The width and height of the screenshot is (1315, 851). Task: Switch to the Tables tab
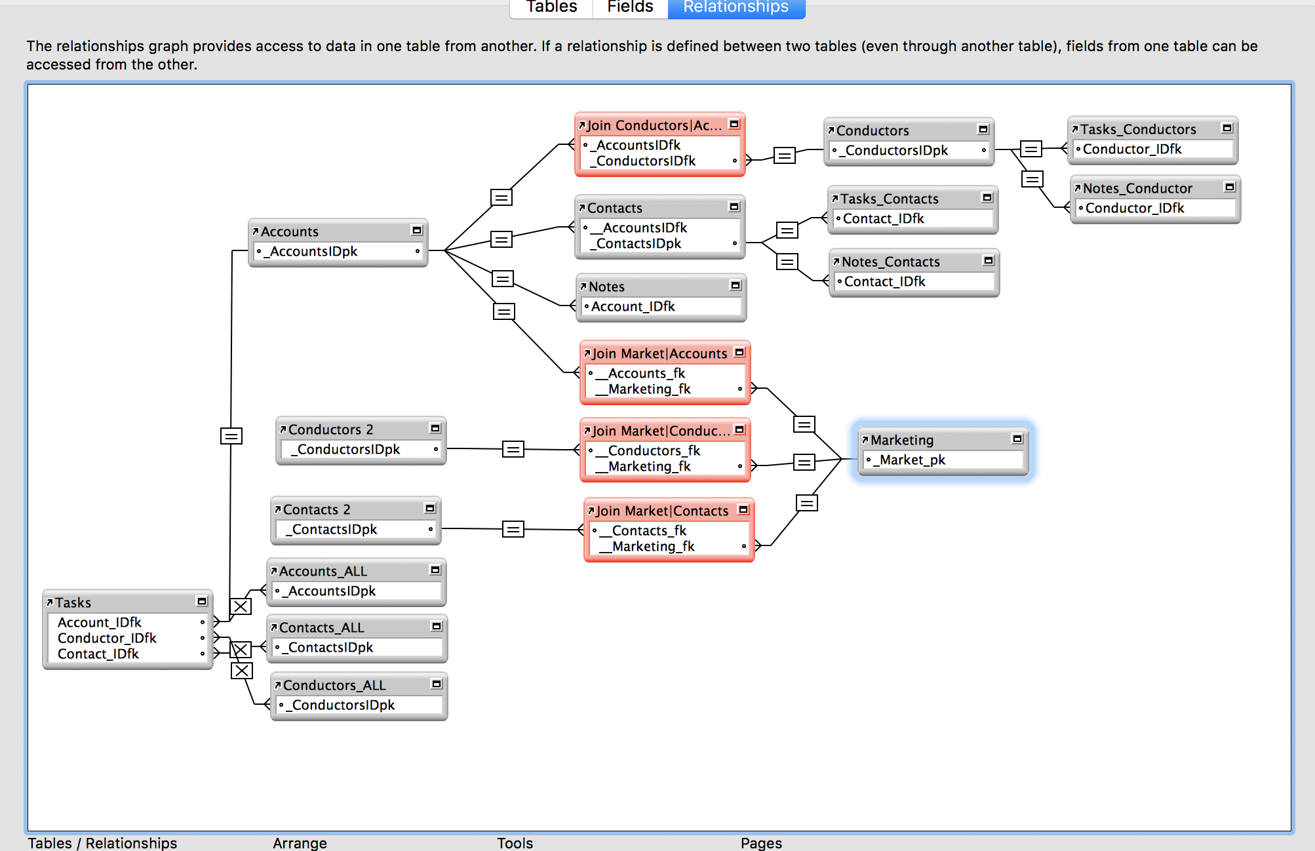[x=551, y=7]
